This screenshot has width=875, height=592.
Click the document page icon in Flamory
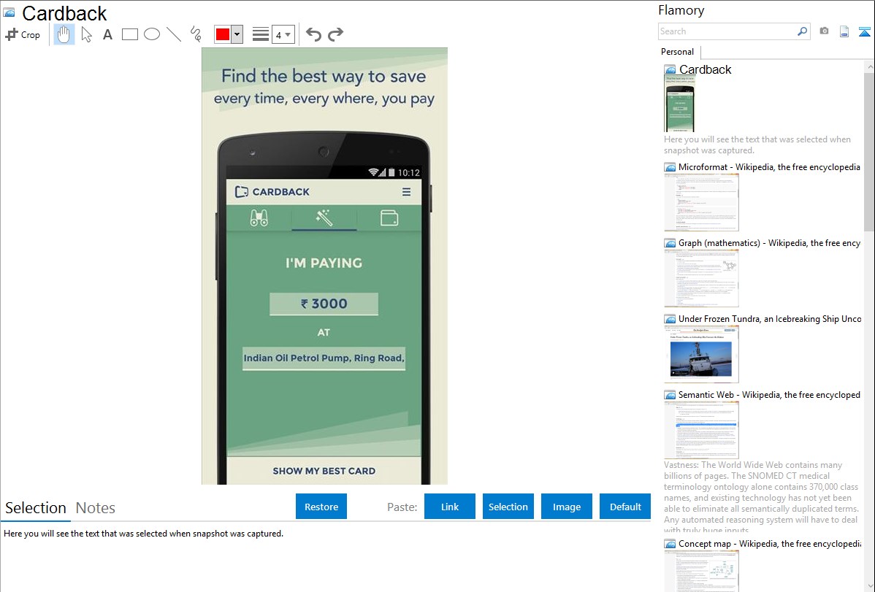pos(844,31)
